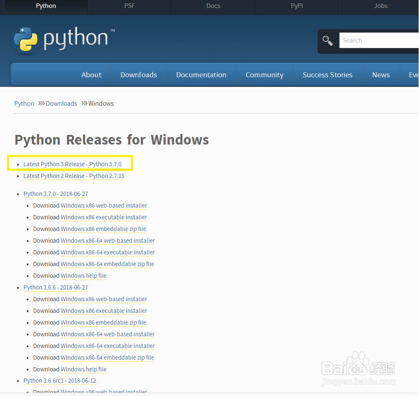Open the Docs top tab
The height and width of the screenshot is (396, 419).
tap(213, 6)
